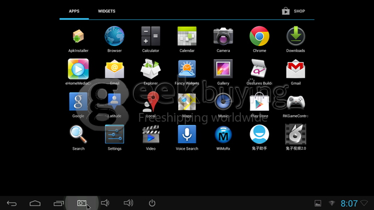Raise volume with the volume up button
The image size is (374, 210).
click(128, 203)
